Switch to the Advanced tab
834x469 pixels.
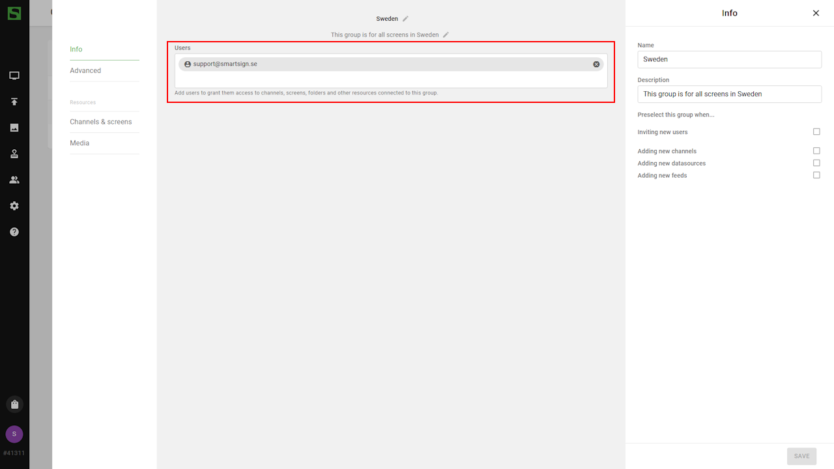pos(85,70)
